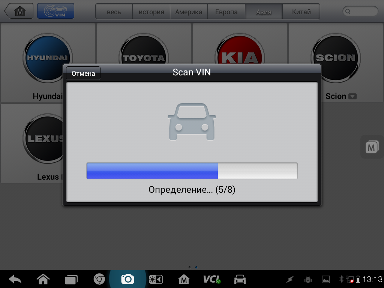The width and height of the screenshot is (384, 288).
Task: Open the floating M side panel button
Action: pos(371,147)
